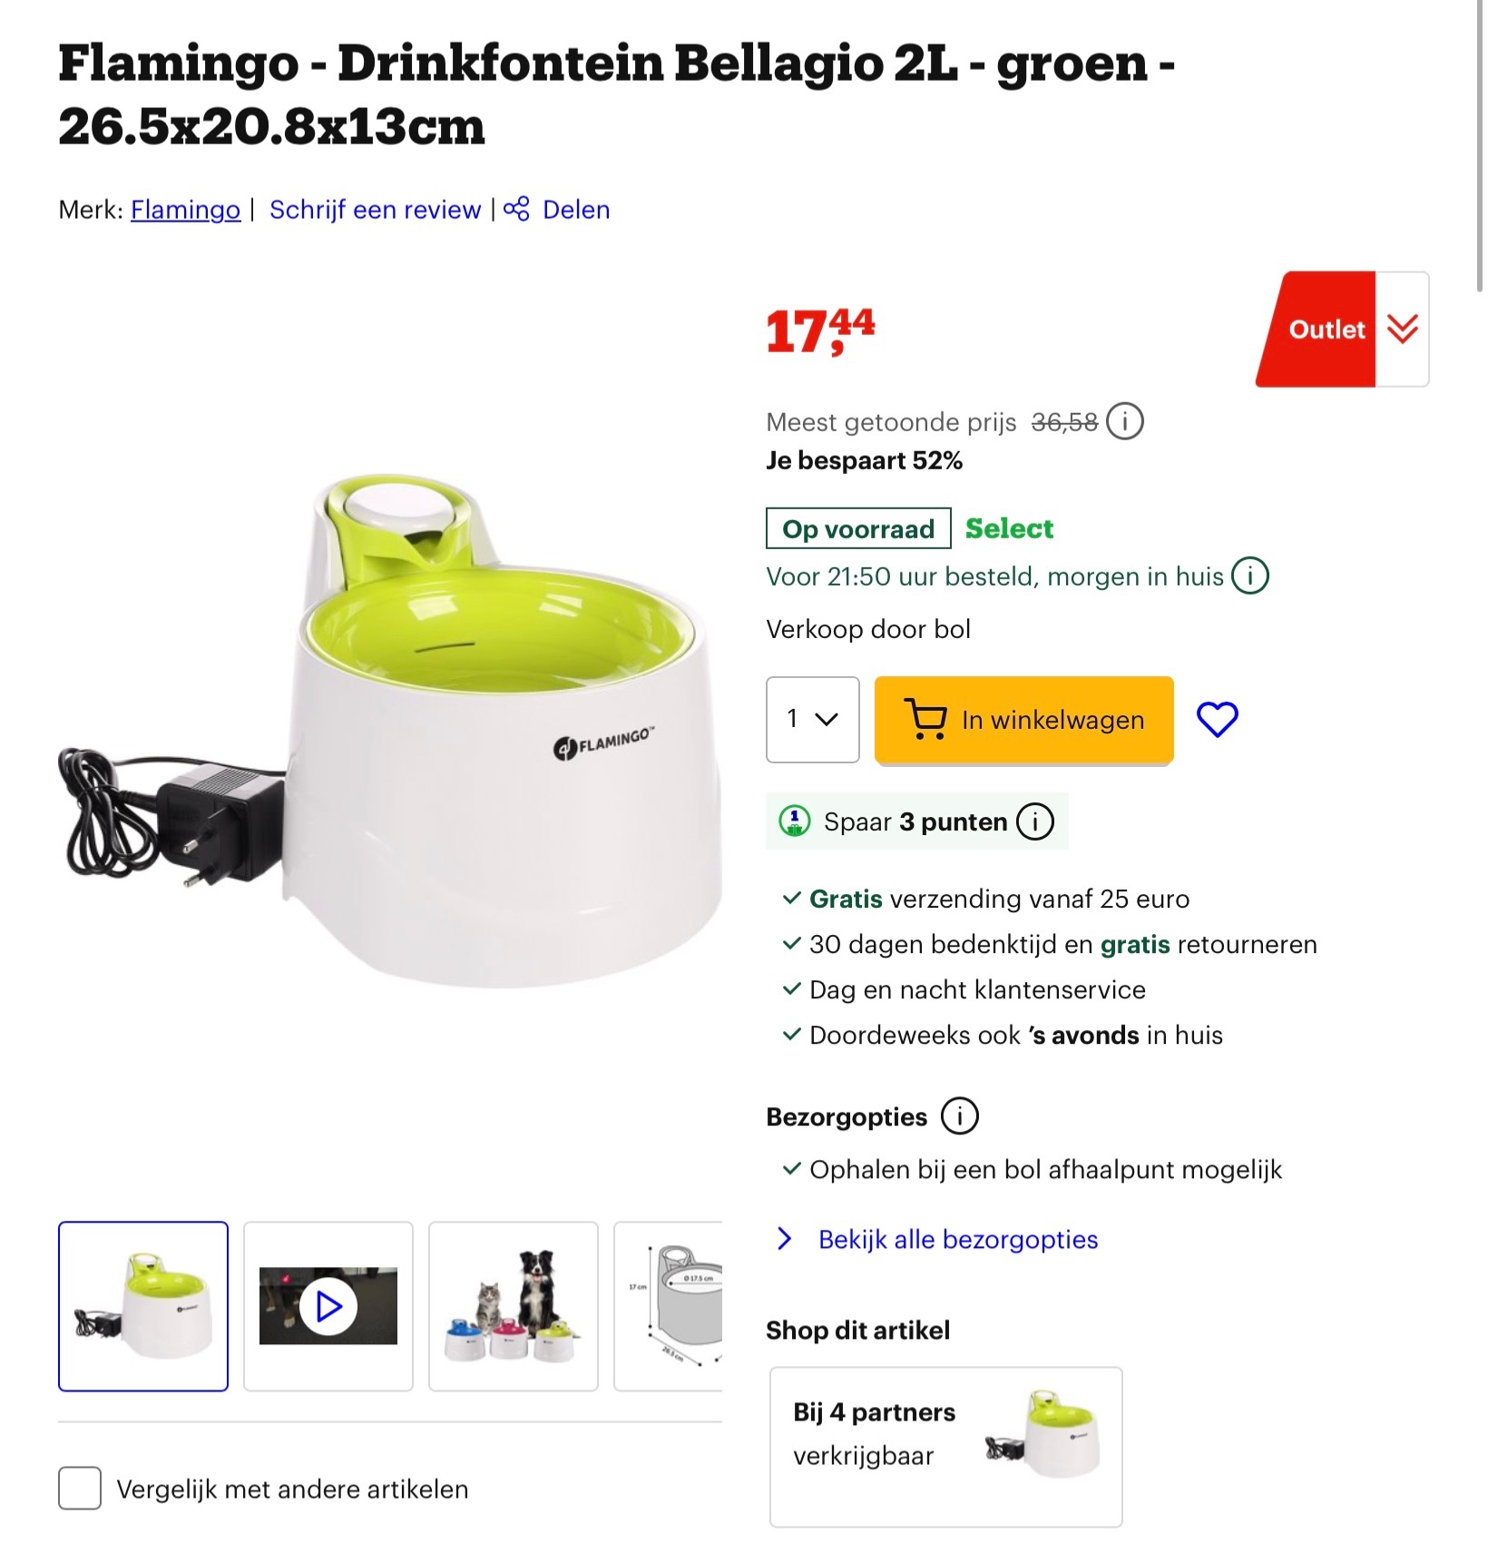Screen dimensions: 1488x1544
Task: Open the quantity dropdown showing 1
Action: tap(812, 720)
